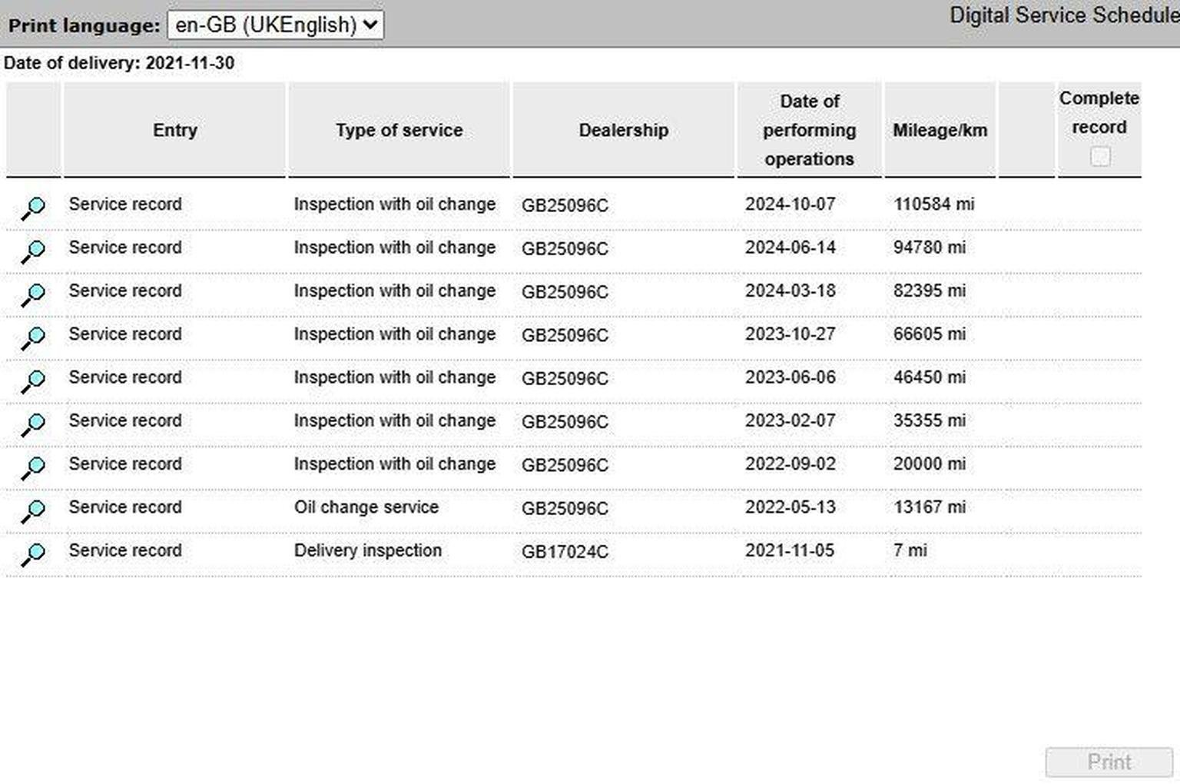Click the Type of service column header
This screenshot has height=784, width=1180.
tap(399, 130)
